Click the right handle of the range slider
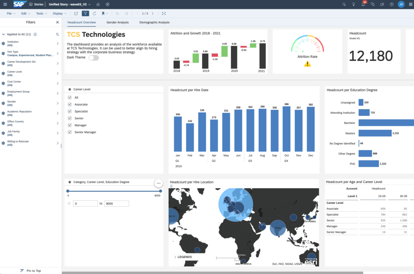Viewport: 414px width, 274px height. (160, 191)
